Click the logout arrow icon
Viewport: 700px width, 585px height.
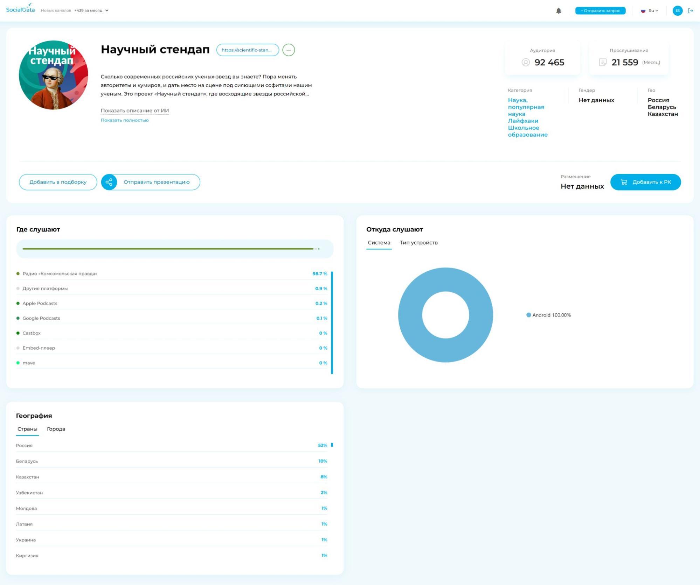[691, 11]
